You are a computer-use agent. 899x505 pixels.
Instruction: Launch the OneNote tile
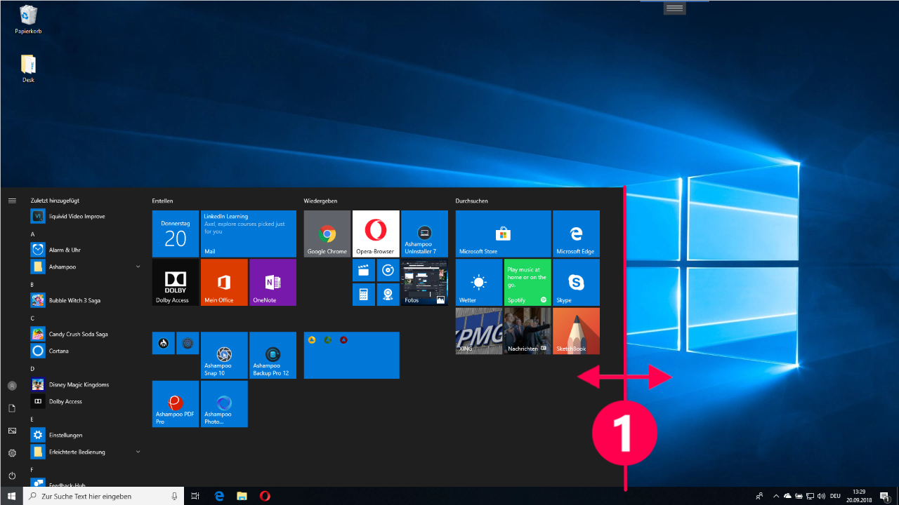[273, 282]
